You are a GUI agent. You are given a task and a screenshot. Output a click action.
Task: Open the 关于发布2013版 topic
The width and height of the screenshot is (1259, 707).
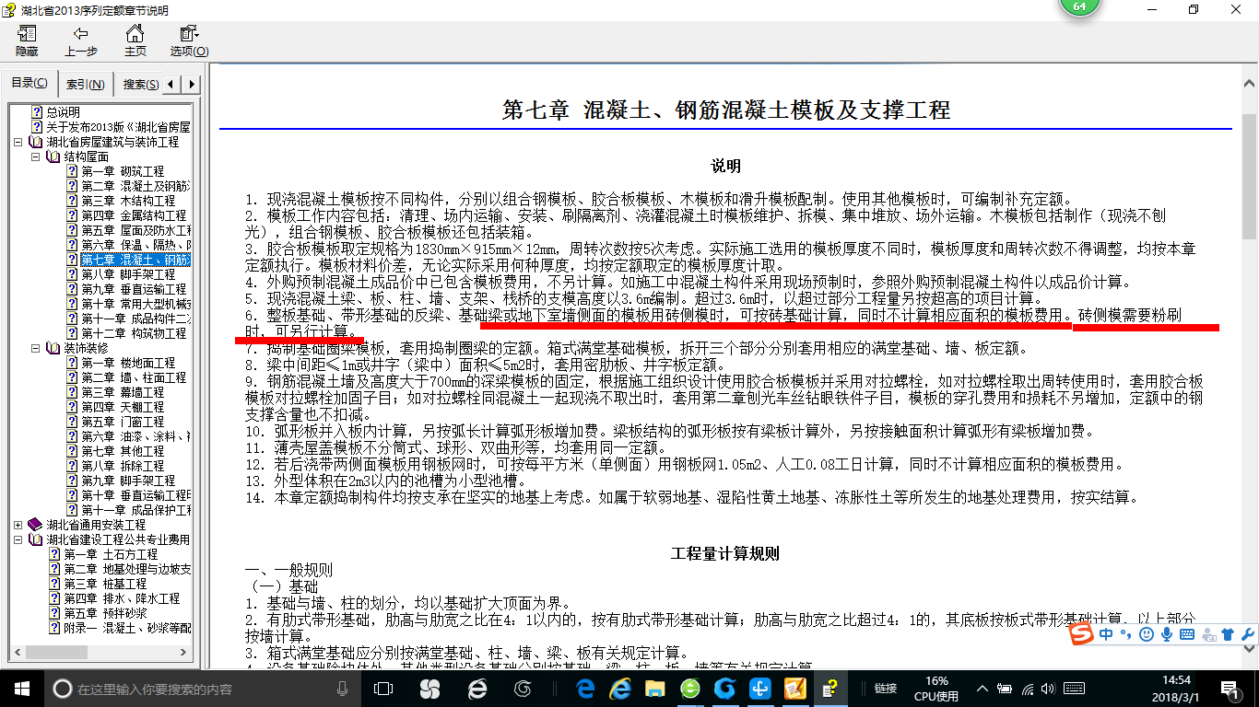118,127
